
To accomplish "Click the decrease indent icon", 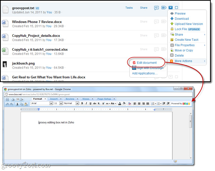I will coord(164,103).
